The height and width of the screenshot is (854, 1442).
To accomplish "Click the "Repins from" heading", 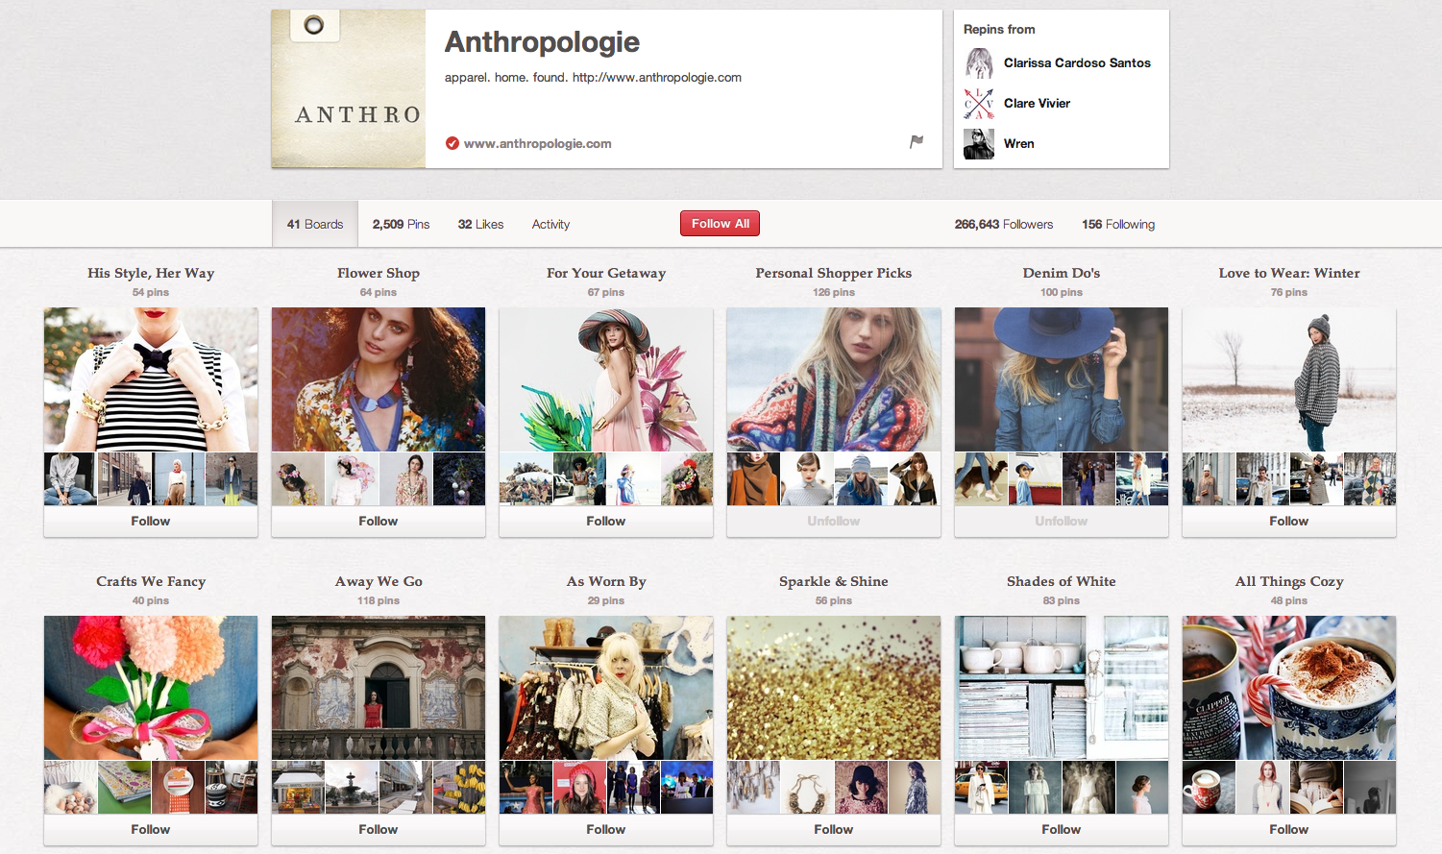I will (999, 29).
